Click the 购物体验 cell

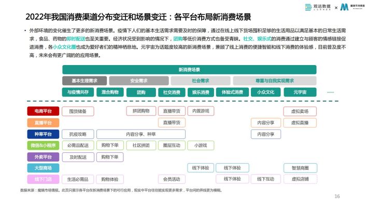click(110, 179)
